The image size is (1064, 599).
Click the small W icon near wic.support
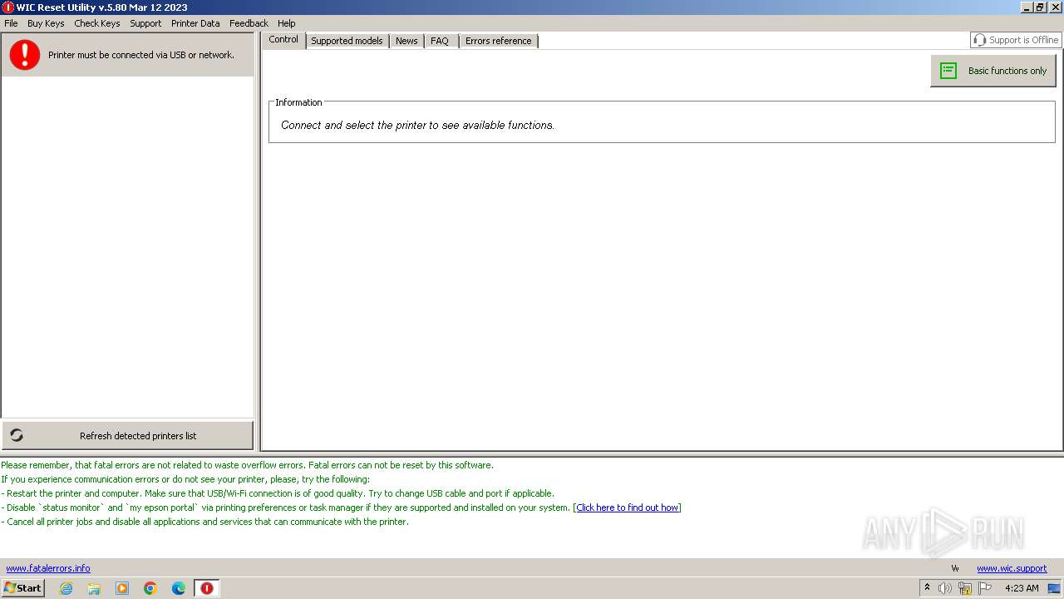coord(955,568)
